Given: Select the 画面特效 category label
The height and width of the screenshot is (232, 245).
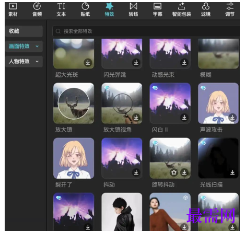Looking at the screenshot, I should [x=19, y=47].
